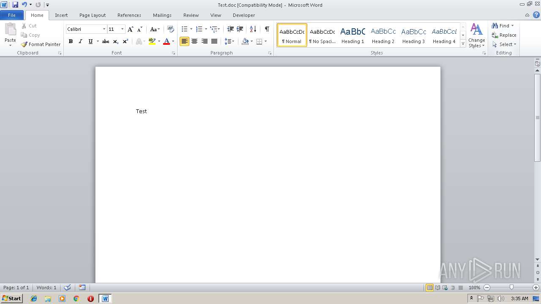Click the Text Highlight Color button
Image resolution: width=541 pixels, height=304 pixels.
(152, 41)
